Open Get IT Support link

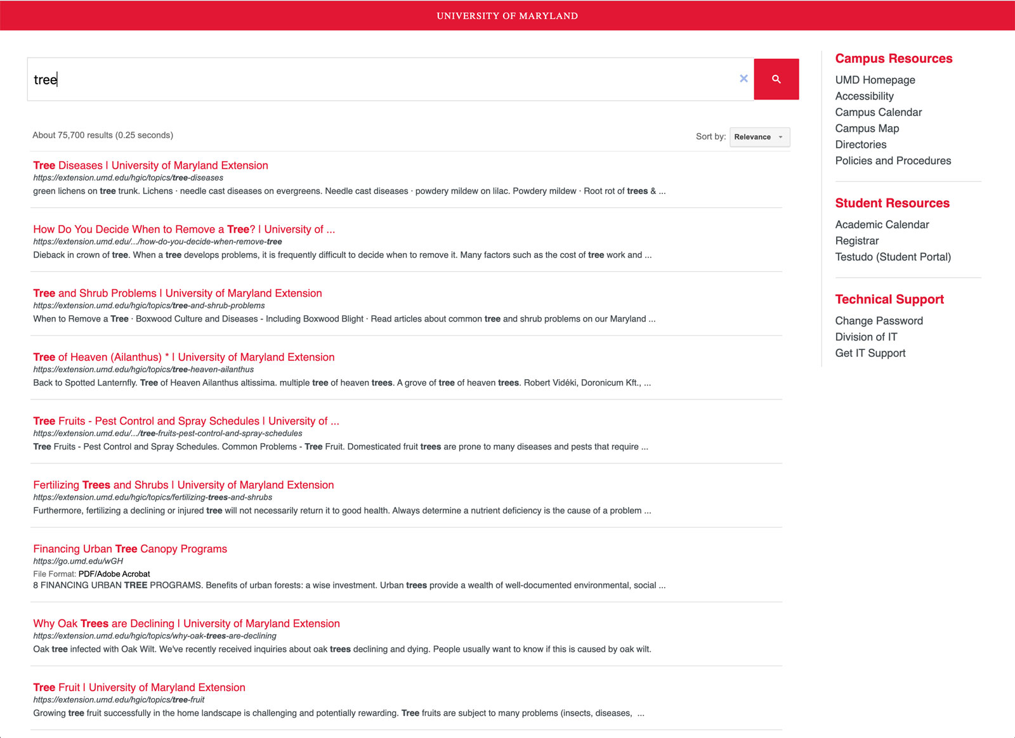click(870, 353)
